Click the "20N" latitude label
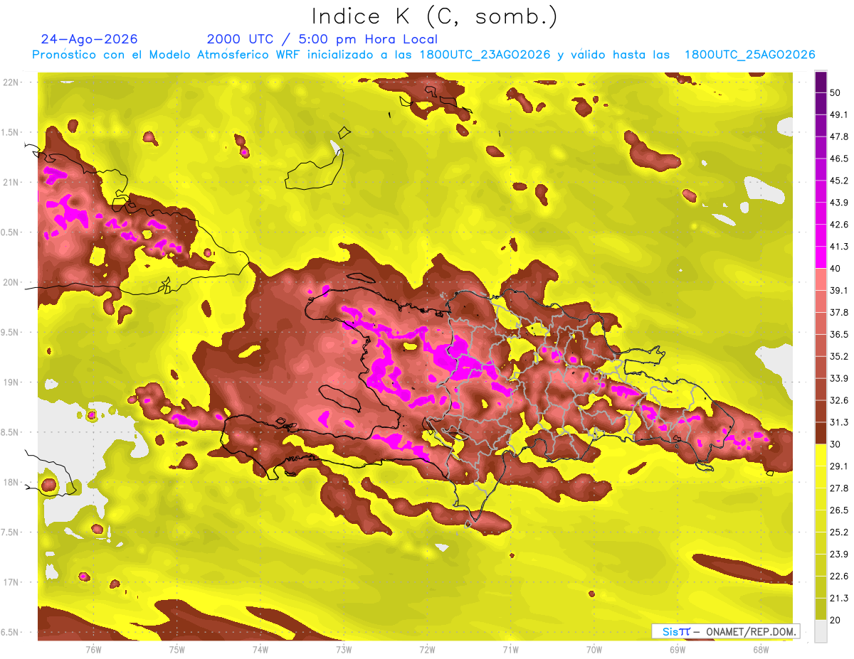Screen dimensions: 854x659 coord(11,282)
